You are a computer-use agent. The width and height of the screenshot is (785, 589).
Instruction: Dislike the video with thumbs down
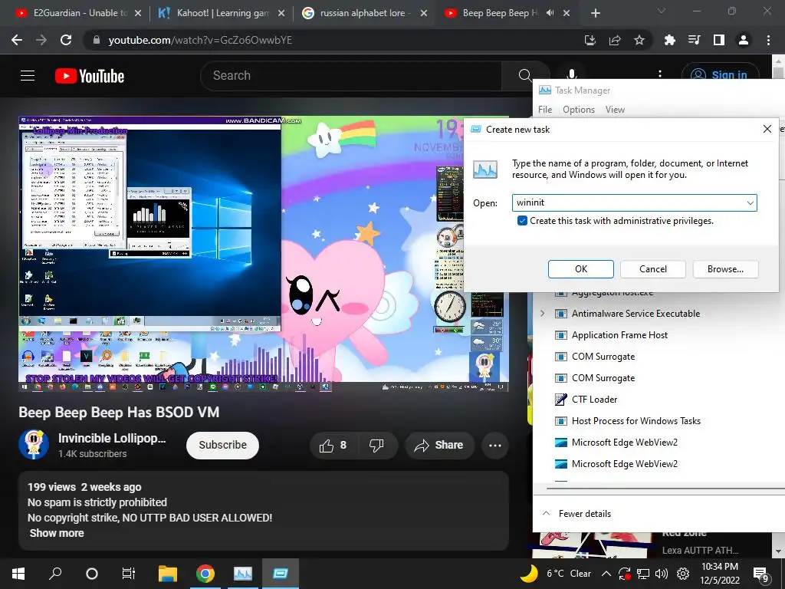coord(376,446)
